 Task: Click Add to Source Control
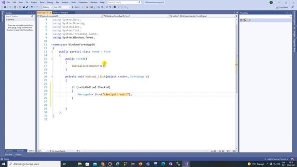[x=276, y=159]
